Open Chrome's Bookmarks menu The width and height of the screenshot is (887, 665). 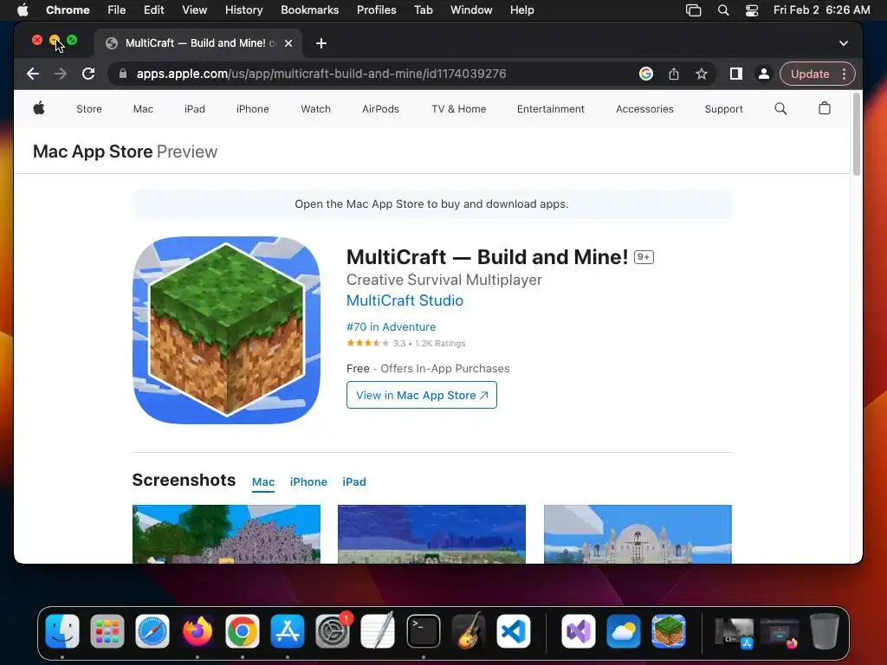(309, 10)
